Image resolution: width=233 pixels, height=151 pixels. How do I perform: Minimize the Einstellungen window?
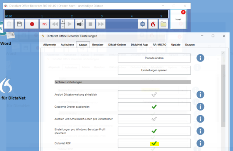[202, 36]
